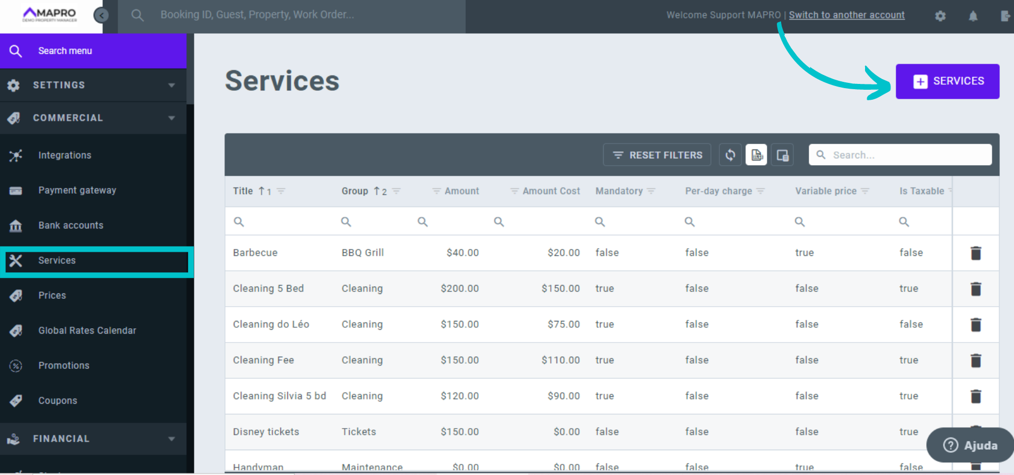Open Payment gateway in the sidebar
The height and width of the screenshot is (475, 1014).
(x=77, y=191)
